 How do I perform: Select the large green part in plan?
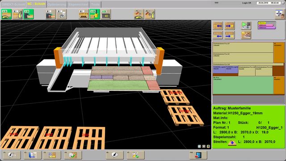click(x=243, y=85)
